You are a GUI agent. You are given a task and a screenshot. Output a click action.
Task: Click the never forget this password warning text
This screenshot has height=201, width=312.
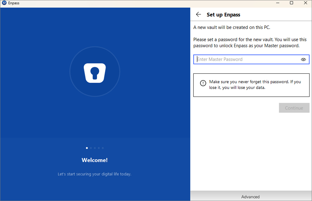(255, 85)
